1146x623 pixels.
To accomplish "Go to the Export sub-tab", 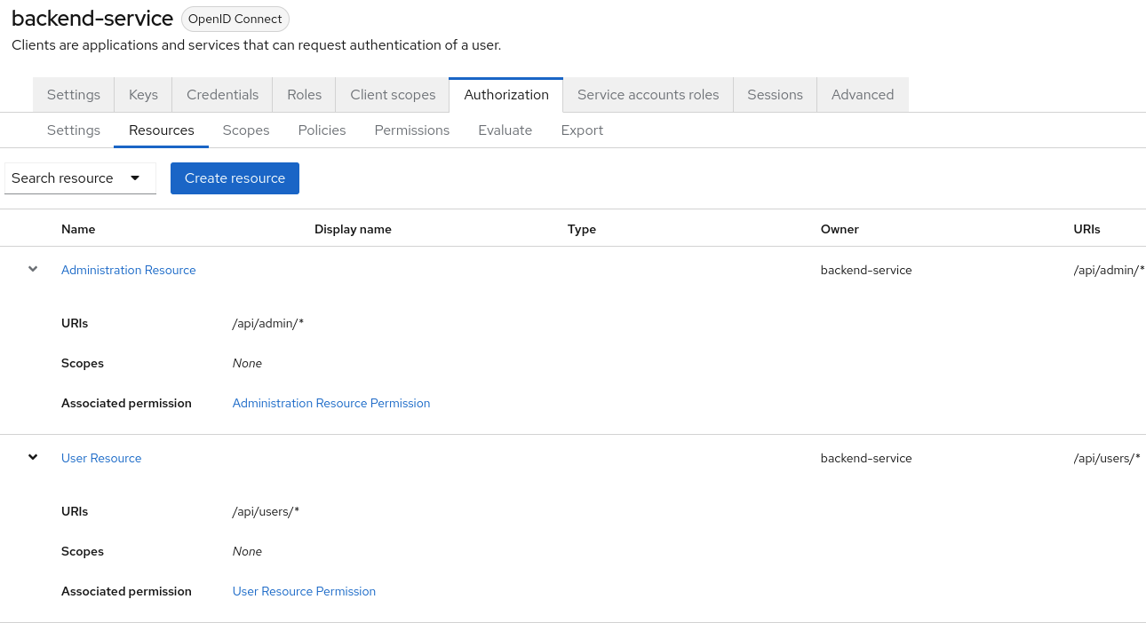I will (582, 130).
